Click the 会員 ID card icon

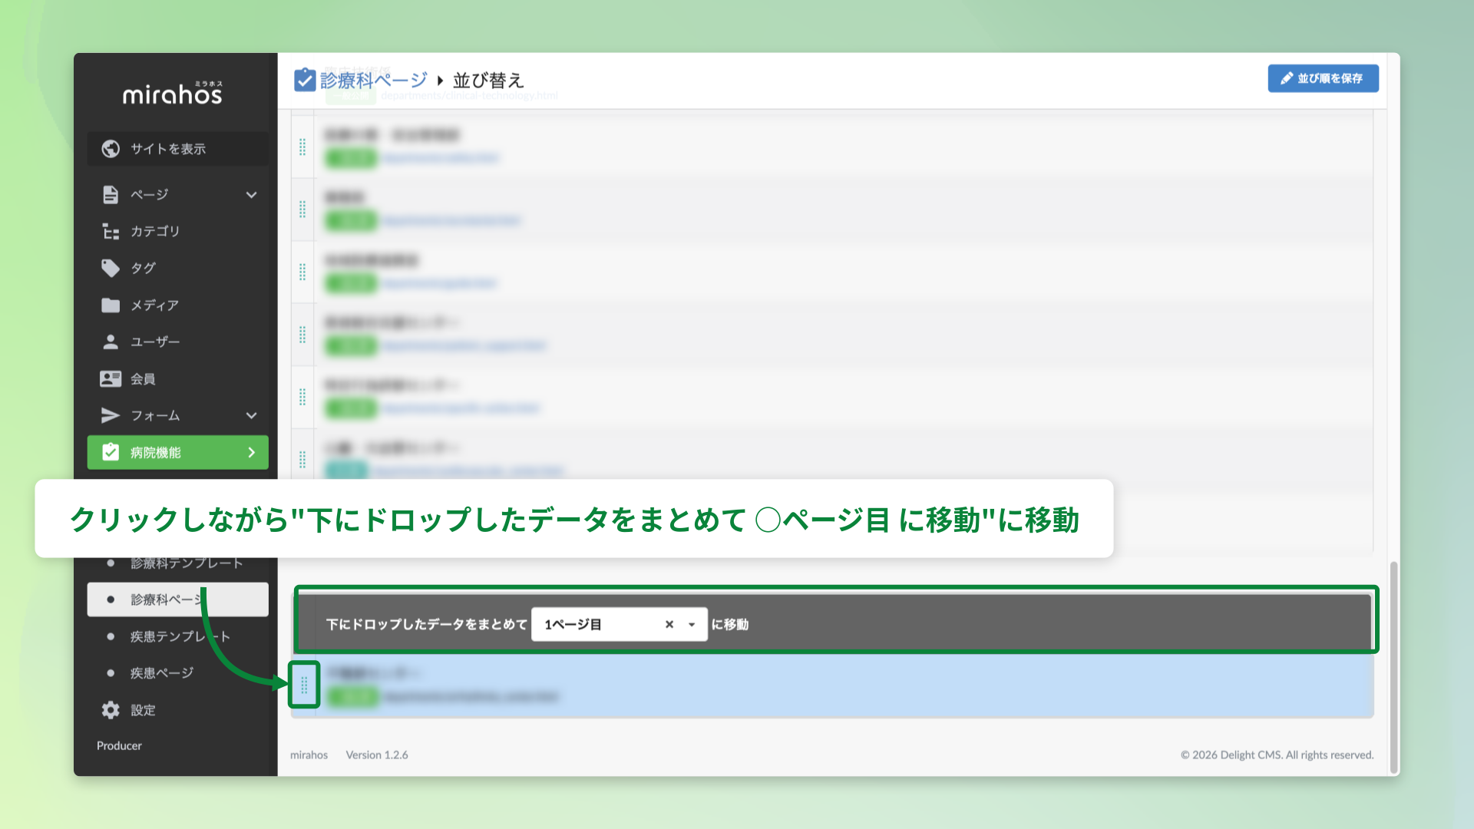111,378
